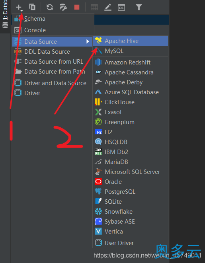This screenshot has height=263, width=205.
Task: Click the New (plus) toolbar button
Action: point(19,8)
